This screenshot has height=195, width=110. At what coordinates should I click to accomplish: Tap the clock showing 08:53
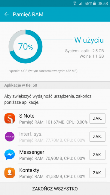103,4
